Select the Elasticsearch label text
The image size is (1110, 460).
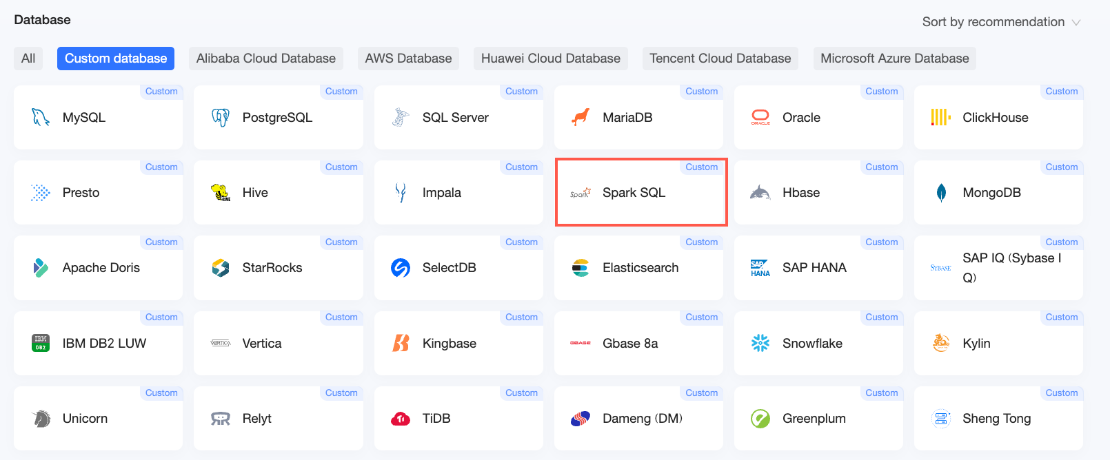(640, 268)
